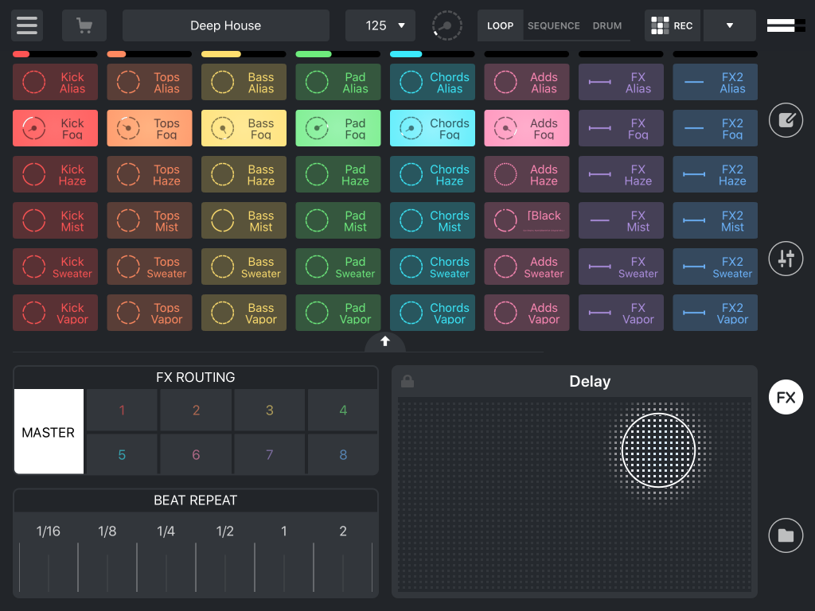
Task: Trigger the Chords Fog pad
Action: pyautogui.click(x=432, y=128)
